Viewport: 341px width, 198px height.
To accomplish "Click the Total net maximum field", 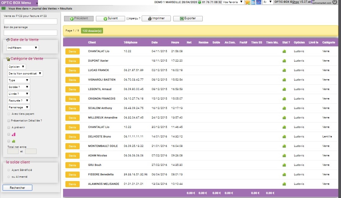I will 31,151.
